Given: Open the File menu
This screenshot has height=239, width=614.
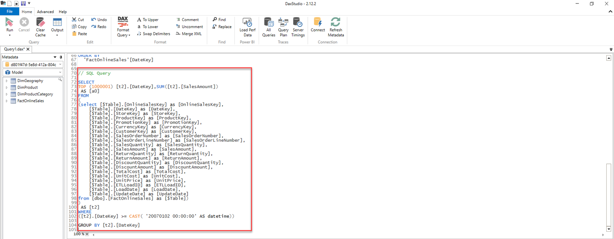Looking at the screenshot, I should [x=10, y=11].
